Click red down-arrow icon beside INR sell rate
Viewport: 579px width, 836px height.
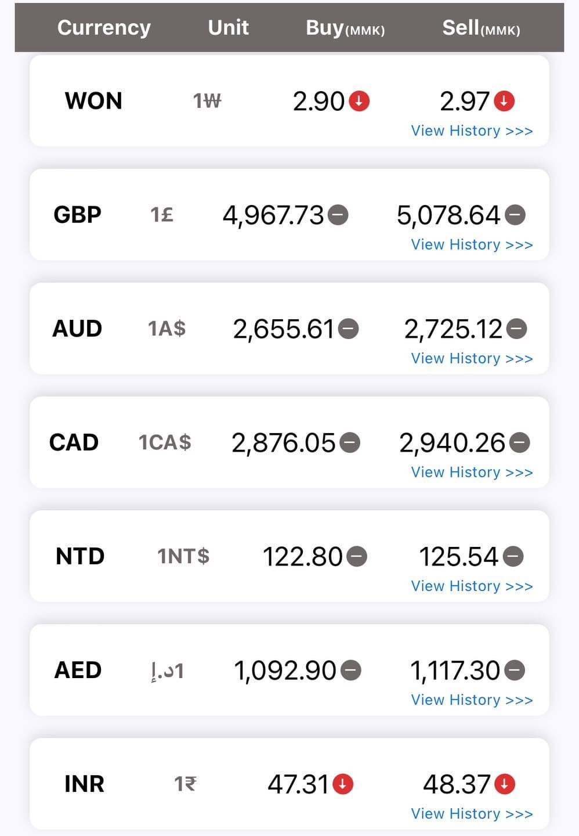[x=505, y=784]
